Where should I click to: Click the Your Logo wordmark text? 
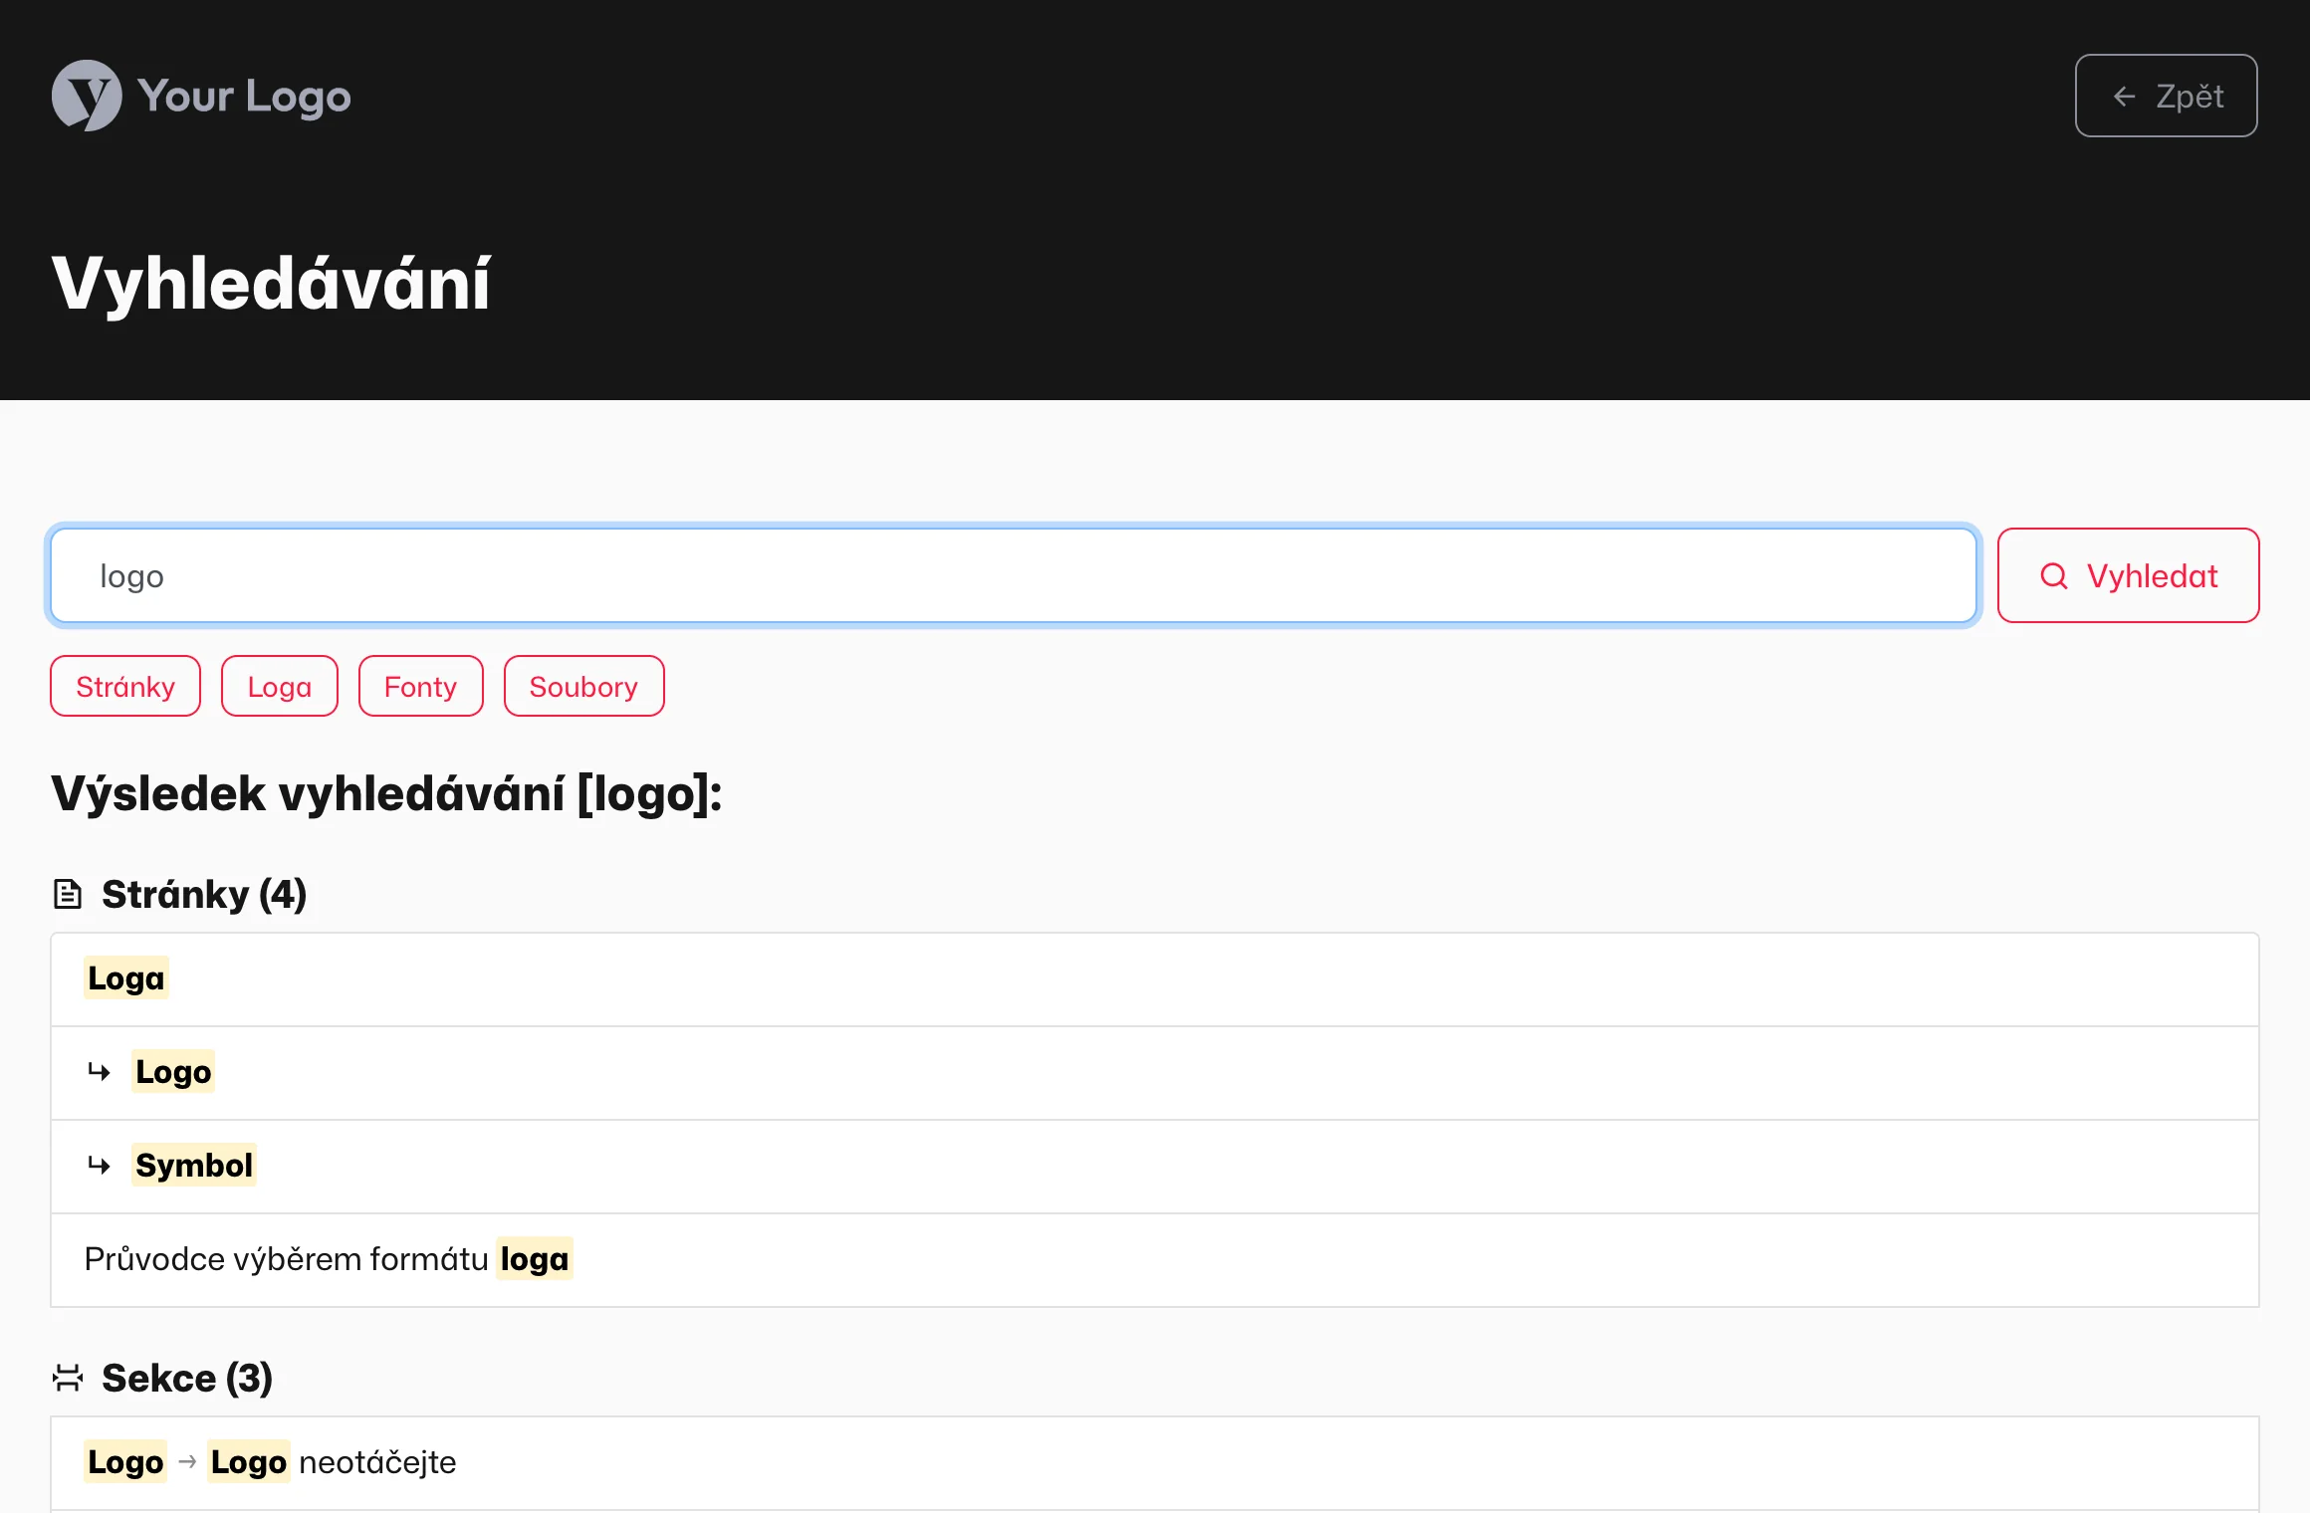click(244, 97)
